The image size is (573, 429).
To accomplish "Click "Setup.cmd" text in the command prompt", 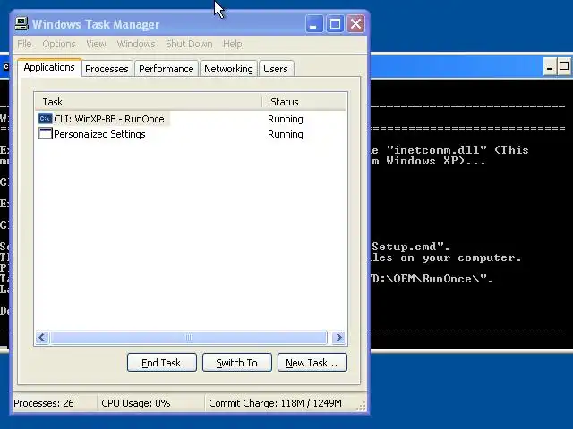I will click(x=404, y=247).
